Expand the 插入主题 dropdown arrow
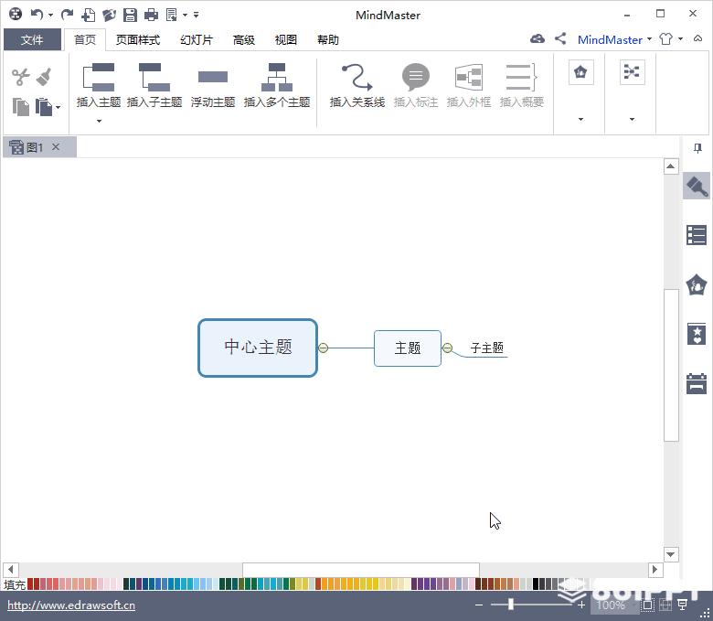 pos(99,121)
